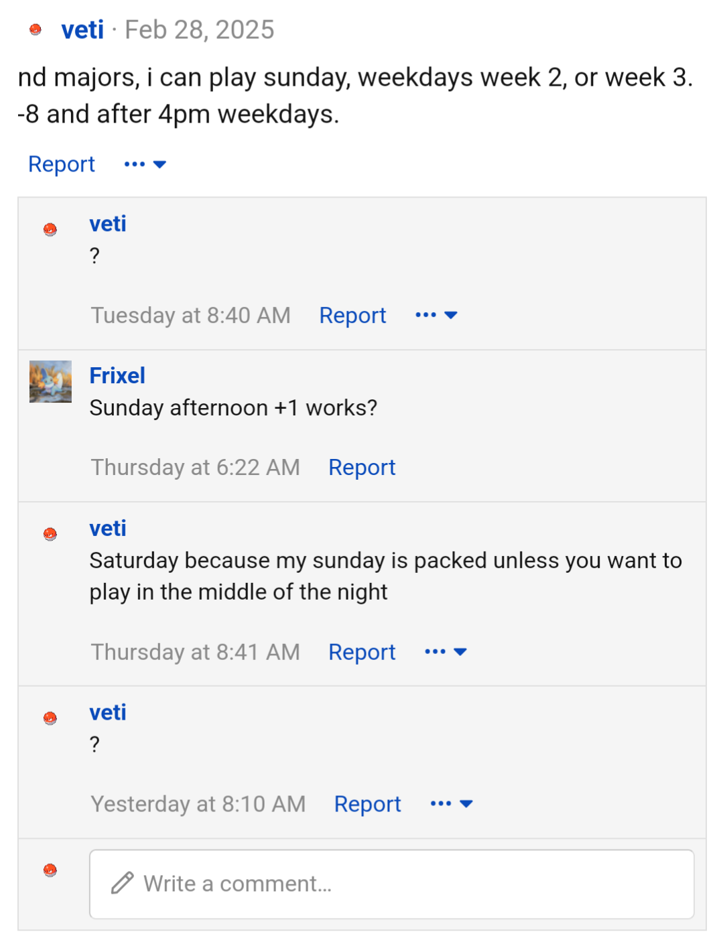Click the pencil icon in the comment box
This screenshot has width=723, height=932.
pyautogui.click(x=123, y=883)
